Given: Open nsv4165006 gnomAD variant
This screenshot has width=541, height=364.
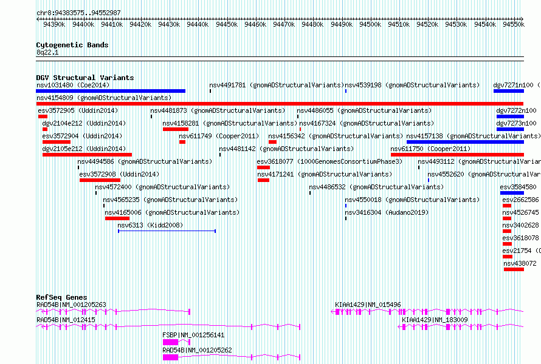Looking at the screenshot, I should 172,212.
